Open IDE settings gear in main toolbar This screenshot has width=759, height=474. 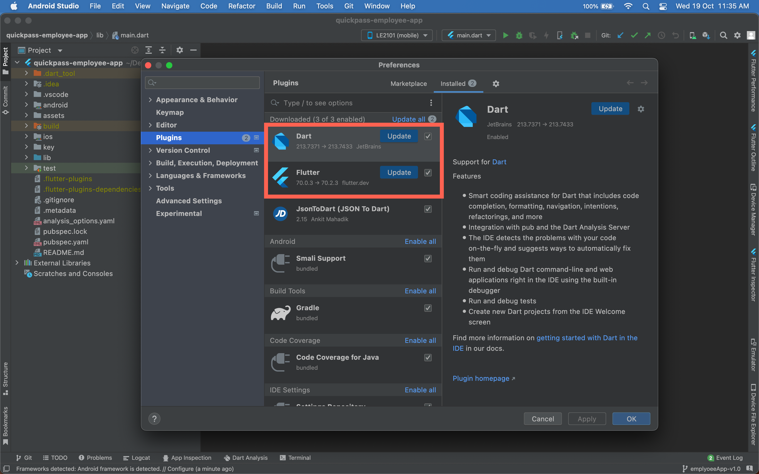pos(737,36)
